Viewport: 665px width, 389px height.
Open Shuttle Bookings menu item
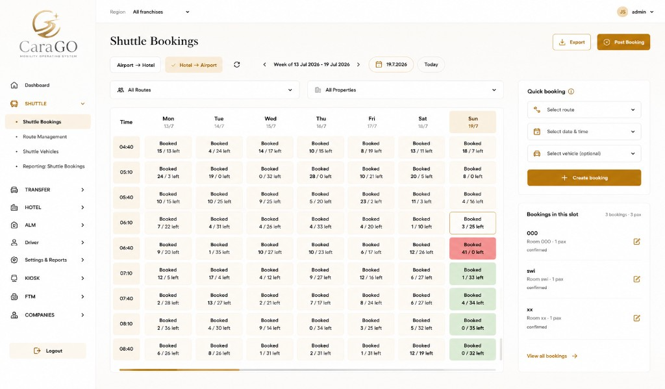click(x=48, y=121)
